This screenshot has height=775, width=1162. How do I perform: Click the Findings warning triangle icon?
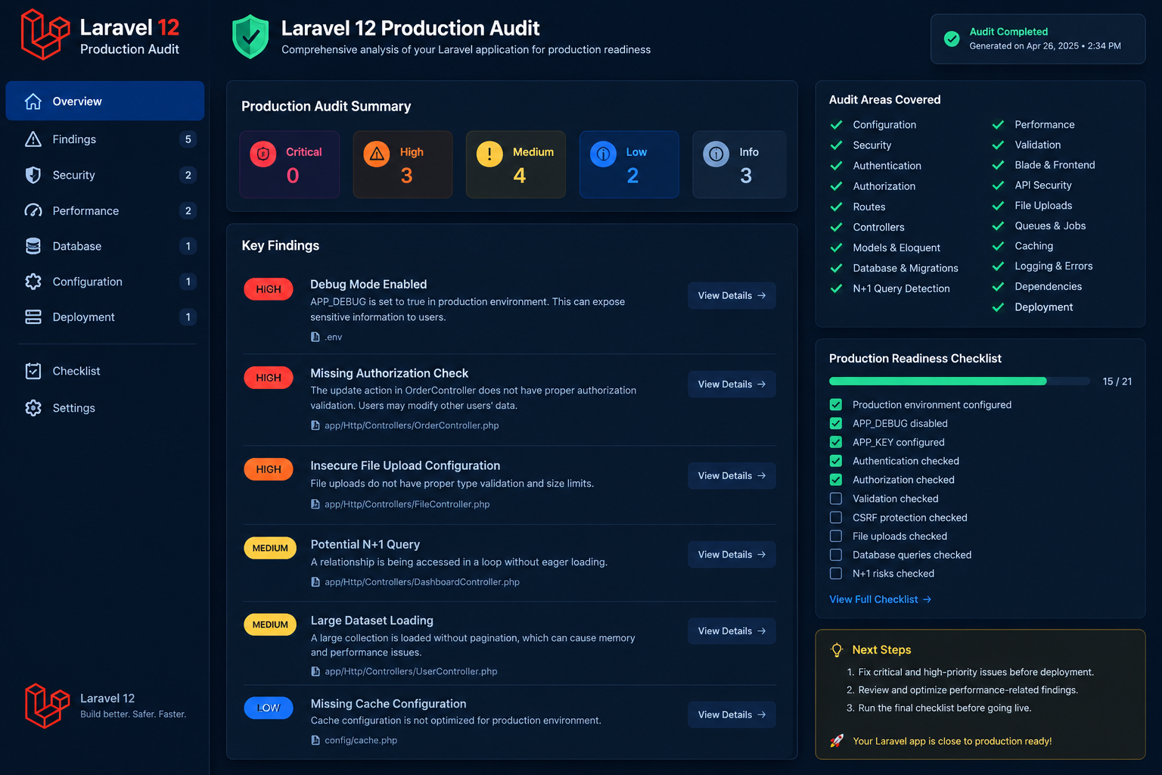point(33,139)
